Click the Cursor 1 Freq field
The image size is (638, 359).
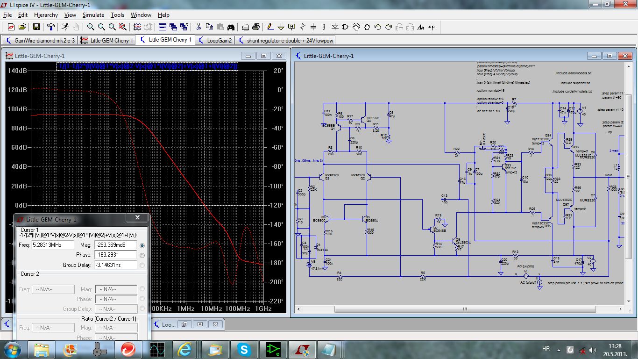(53, 245)
